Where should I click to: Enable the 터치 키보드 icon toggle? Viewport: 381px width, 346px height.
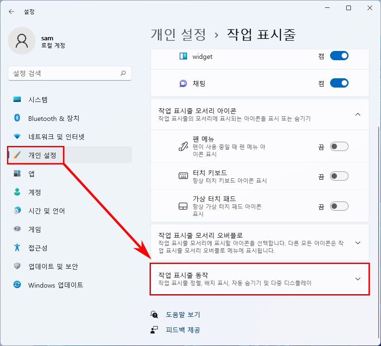340,176
